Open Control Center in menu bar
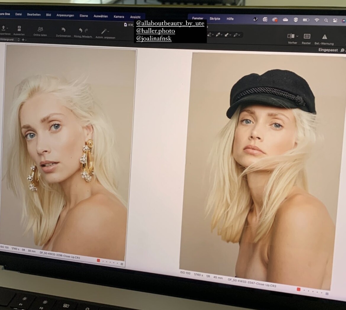The image size is (346, 310). click(335, 20)
